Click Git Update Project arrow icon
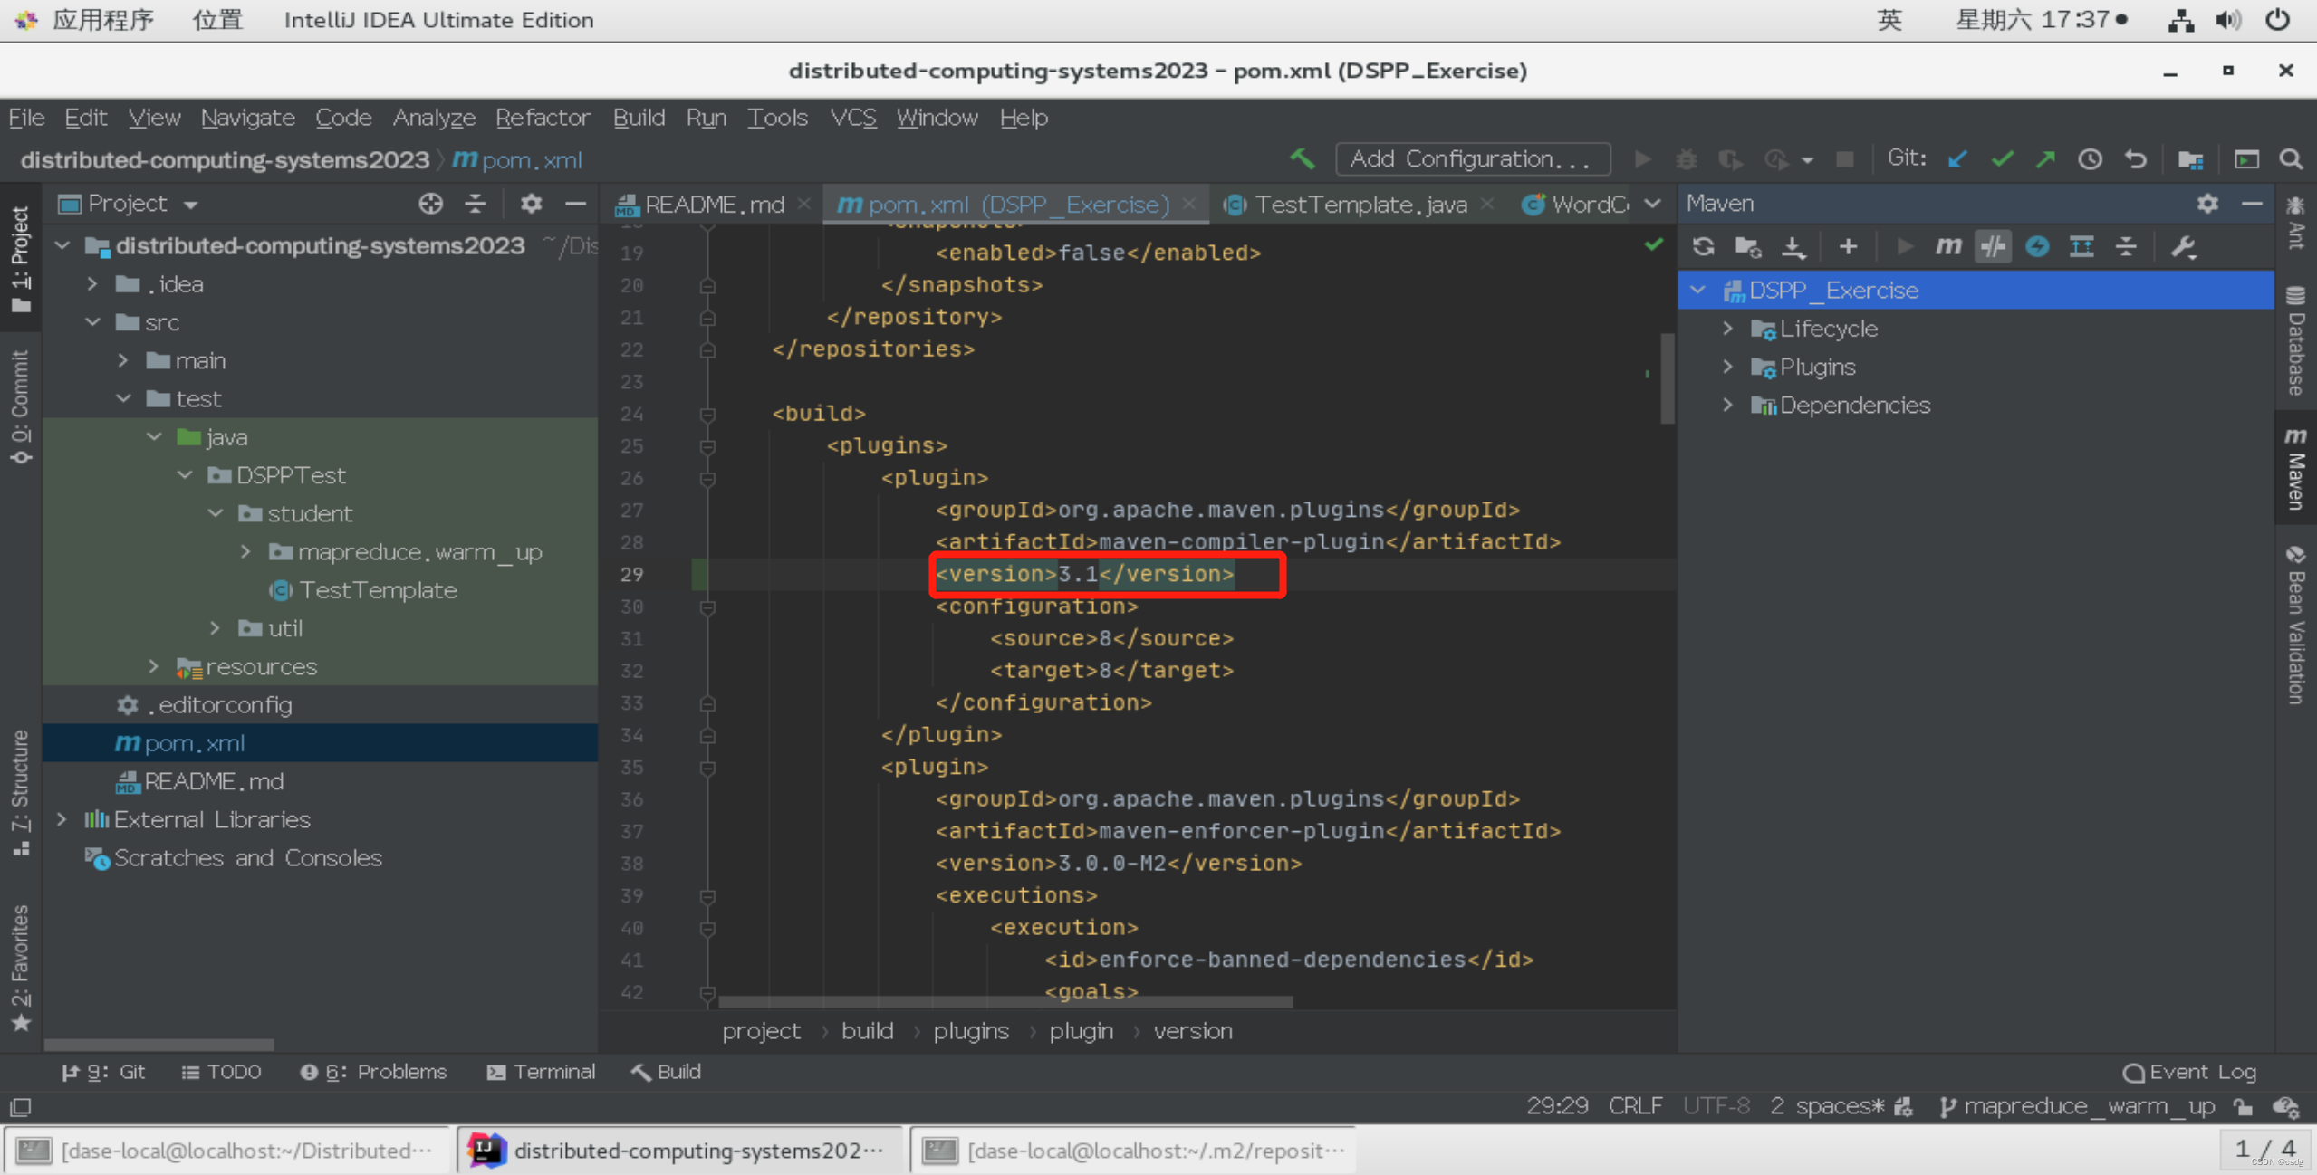The image size is (2317, 1175). [x=1957, y=159]
